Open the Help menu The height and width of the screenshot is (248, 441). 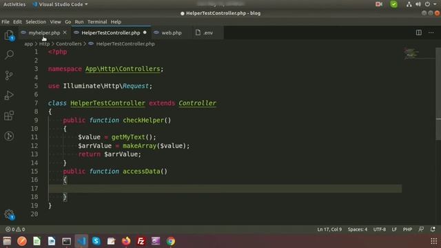click(x=116, y=21)
